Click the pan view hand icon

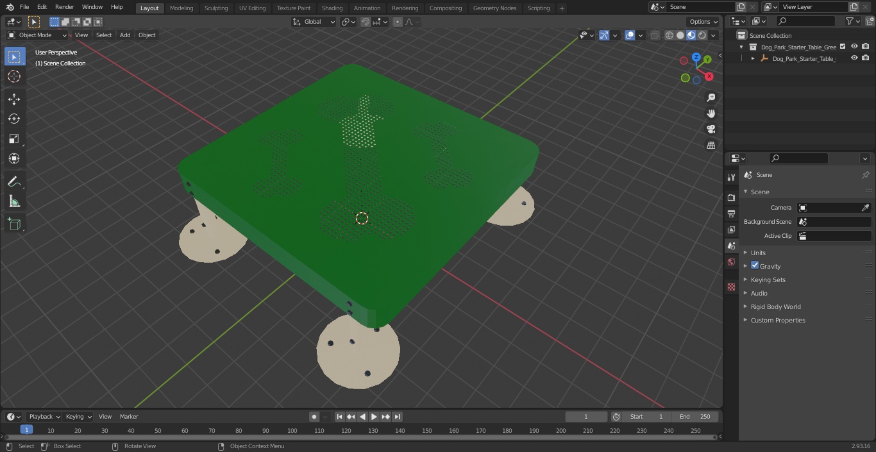[x=711, y=113]
